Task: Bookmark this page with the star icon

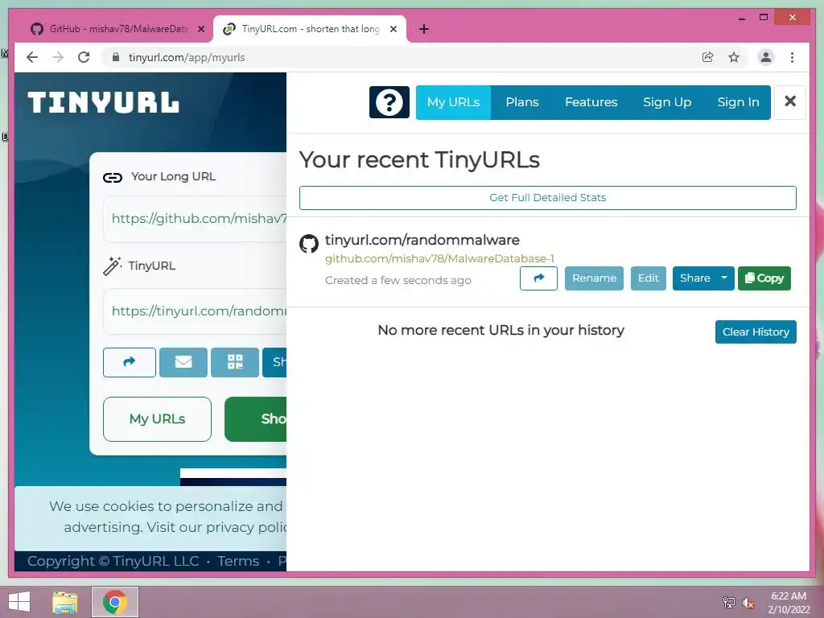Action: pos(734,57)
